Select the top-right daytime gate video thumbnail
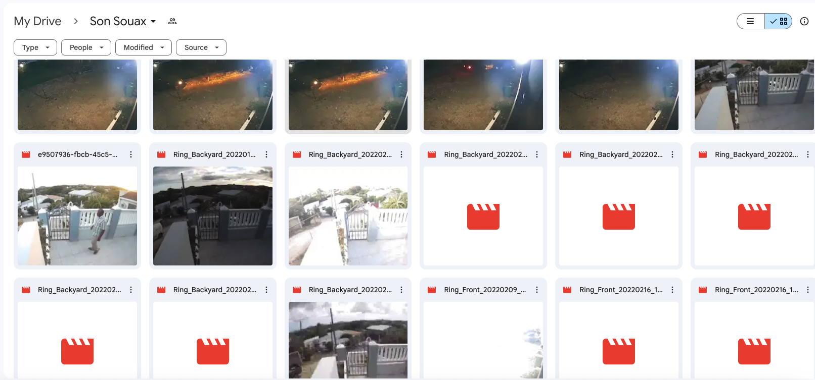This screenshot has width=815, height=380. [x=753, y=95]
